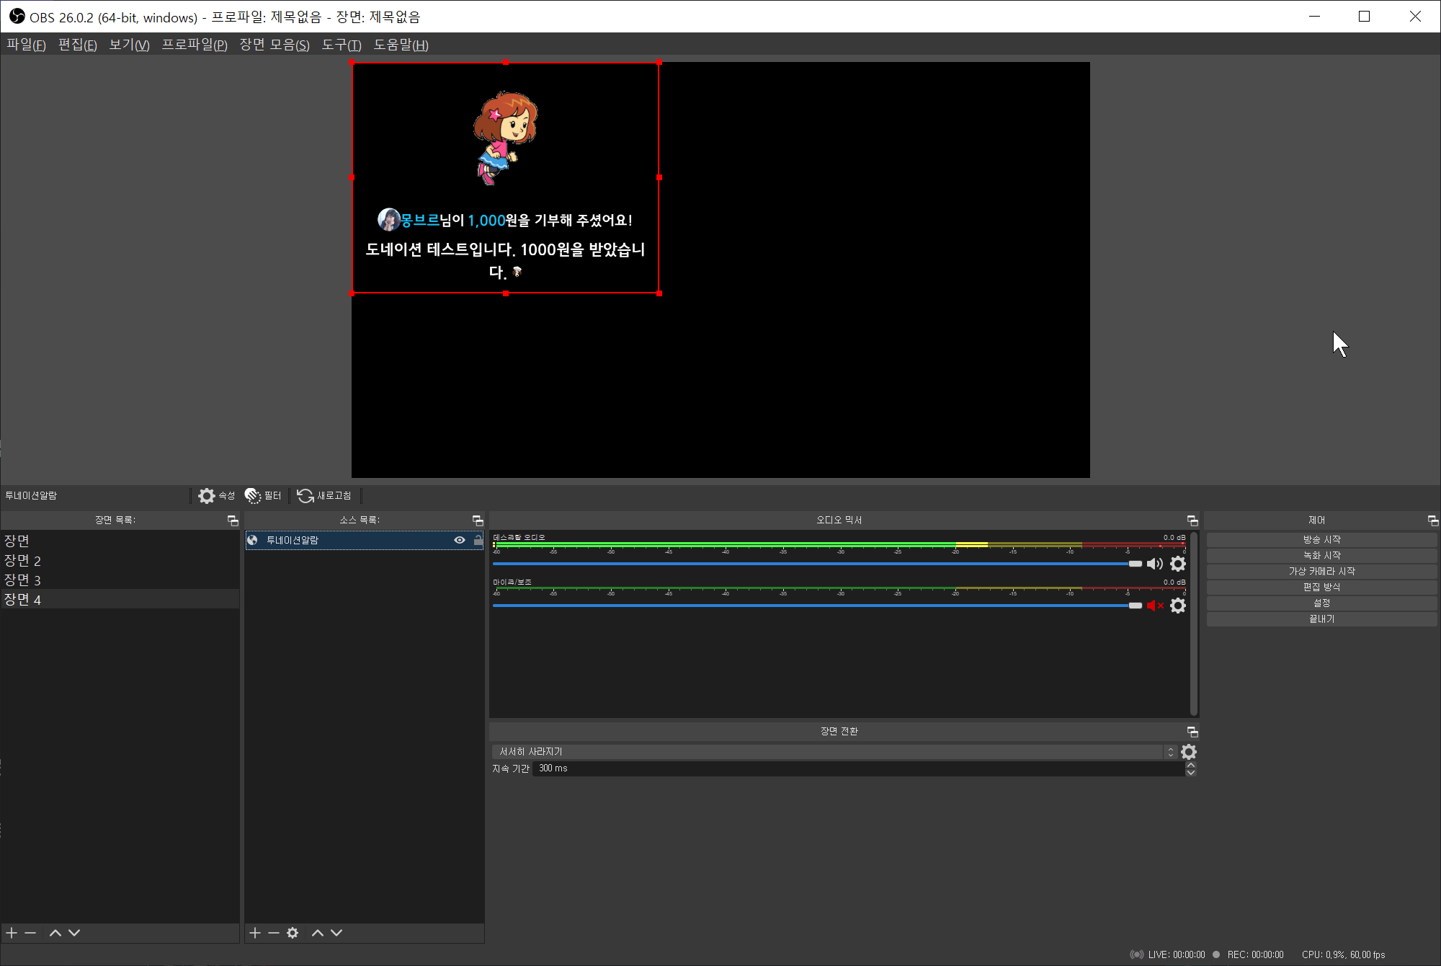The width and height of the screenshot is (1441, 966).
Task: Open the 장면 모음(S) menu
Action: tap(274, 45)
